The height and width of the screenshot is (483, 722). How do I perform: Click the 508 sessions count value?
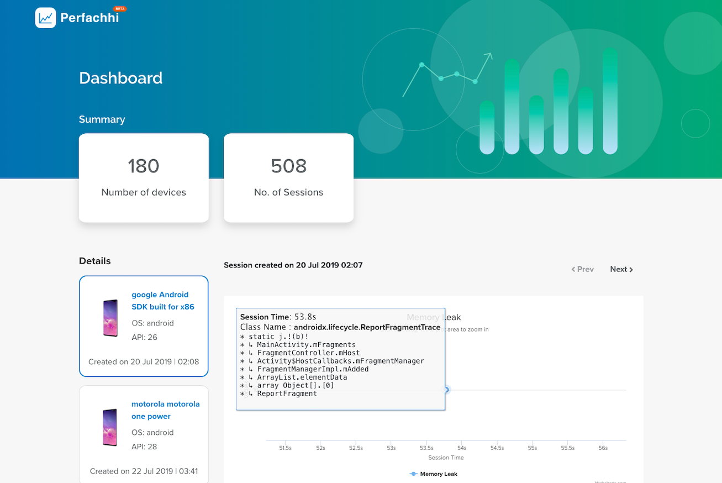point(288,166)
